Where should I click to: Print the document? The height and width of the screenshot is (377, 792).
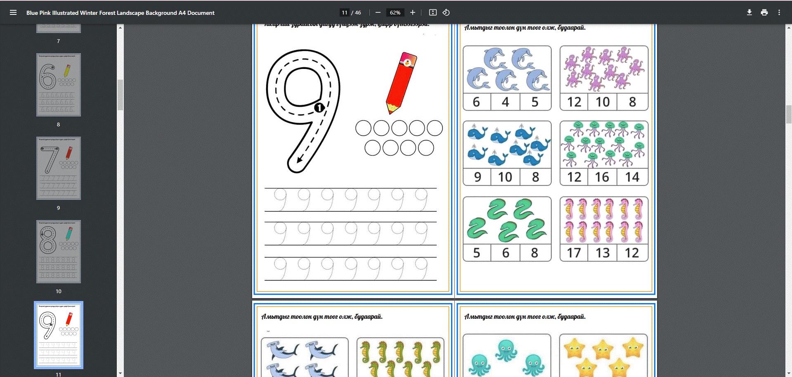(x=764, y=12)
